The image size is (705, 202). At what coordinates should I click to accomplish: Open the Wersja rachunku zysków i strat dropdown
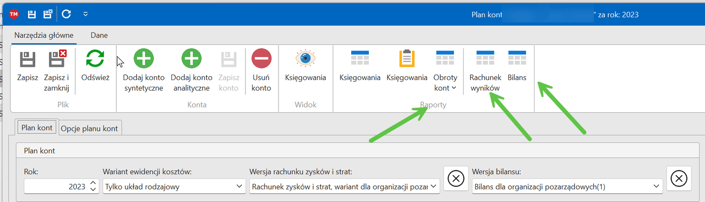pyautogui.click(x=434, y=187)
